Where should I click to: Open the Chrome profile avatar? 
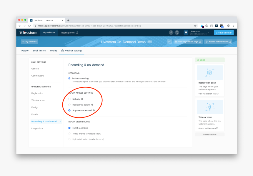pyautogui.click(x=228, y=26)
